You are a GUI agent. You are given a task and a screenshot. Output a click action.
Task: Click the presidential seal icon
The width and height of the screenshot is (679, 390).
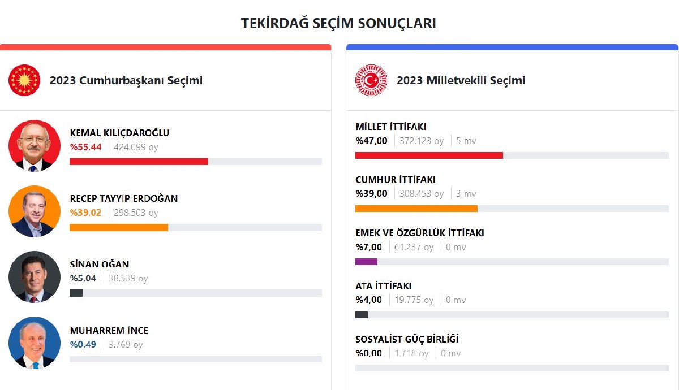pyautogui.click(x=24, y=80)
